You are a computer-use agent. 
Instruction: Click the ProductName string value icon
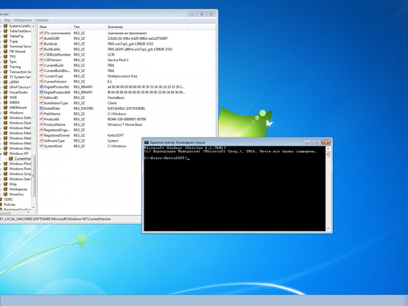pyautogui.click(x=41, y=124)
